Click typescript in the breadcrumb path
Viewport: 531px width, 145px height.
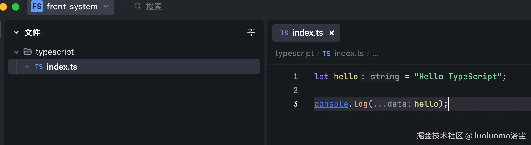pyautogui.click(x=294, y=54)
